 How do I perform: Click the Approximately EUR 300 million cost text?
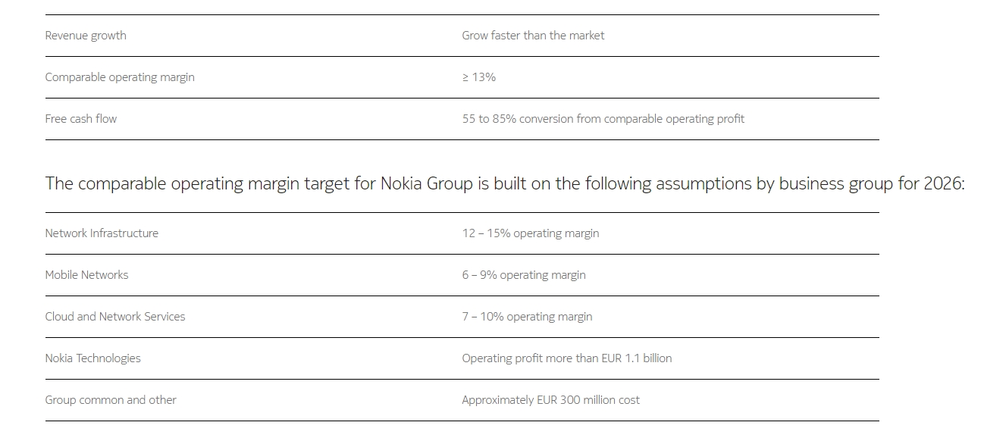[x=550, y=400]
